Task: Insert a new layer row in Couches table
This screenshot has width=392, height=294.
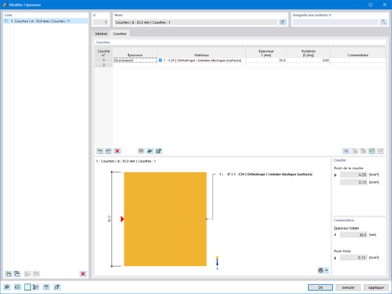Action: (100, 151)
